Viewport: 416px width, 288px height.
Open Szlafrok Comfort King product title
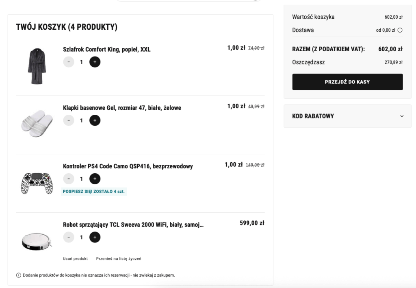(106, 50)
